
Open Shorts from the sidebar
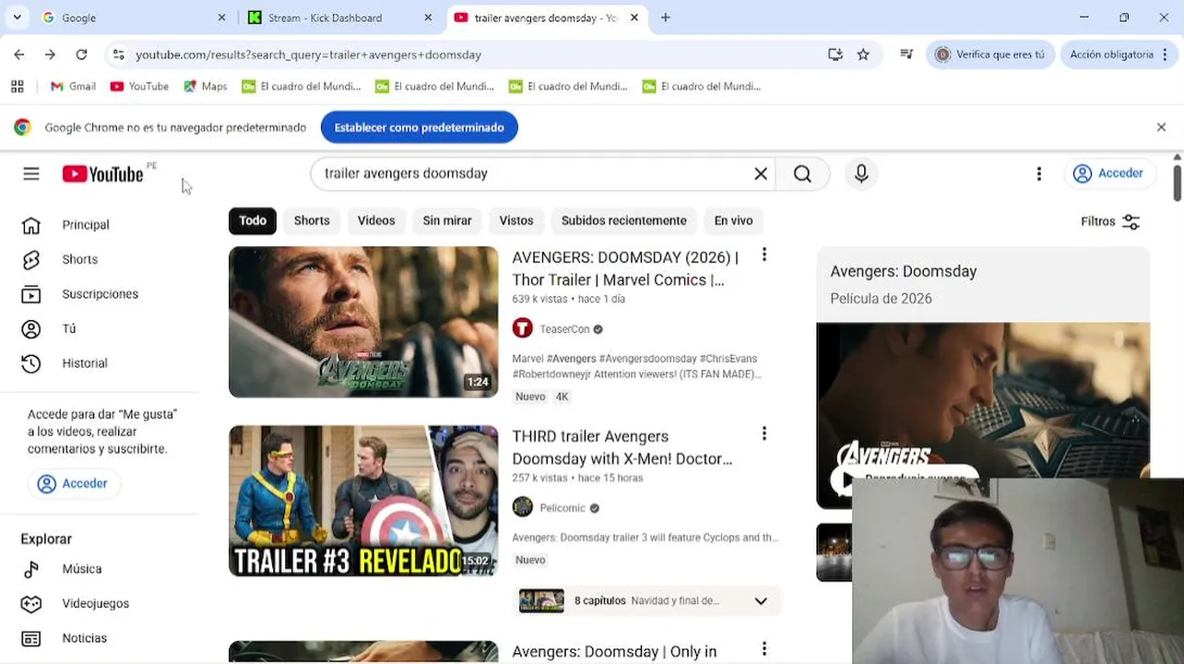point(80,259)
